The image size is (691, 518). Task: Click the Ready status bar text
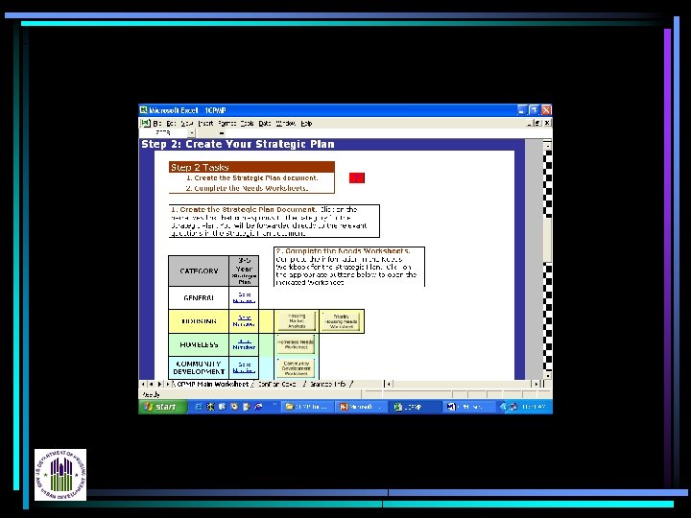click(x=152, y=394)
